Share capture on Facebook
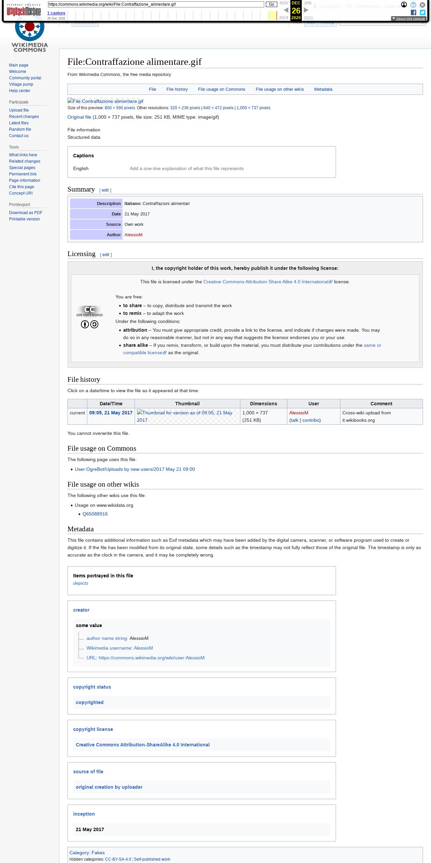431x863 pixels. [x=414, y=12]
